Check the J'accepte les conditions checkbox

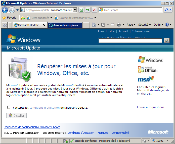pos(9,107)
